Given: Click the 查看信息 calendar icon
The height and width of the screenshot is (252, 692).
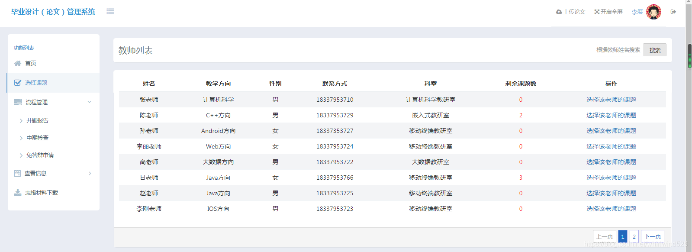Looking at the screenshot, I should [x=17, y=173].
